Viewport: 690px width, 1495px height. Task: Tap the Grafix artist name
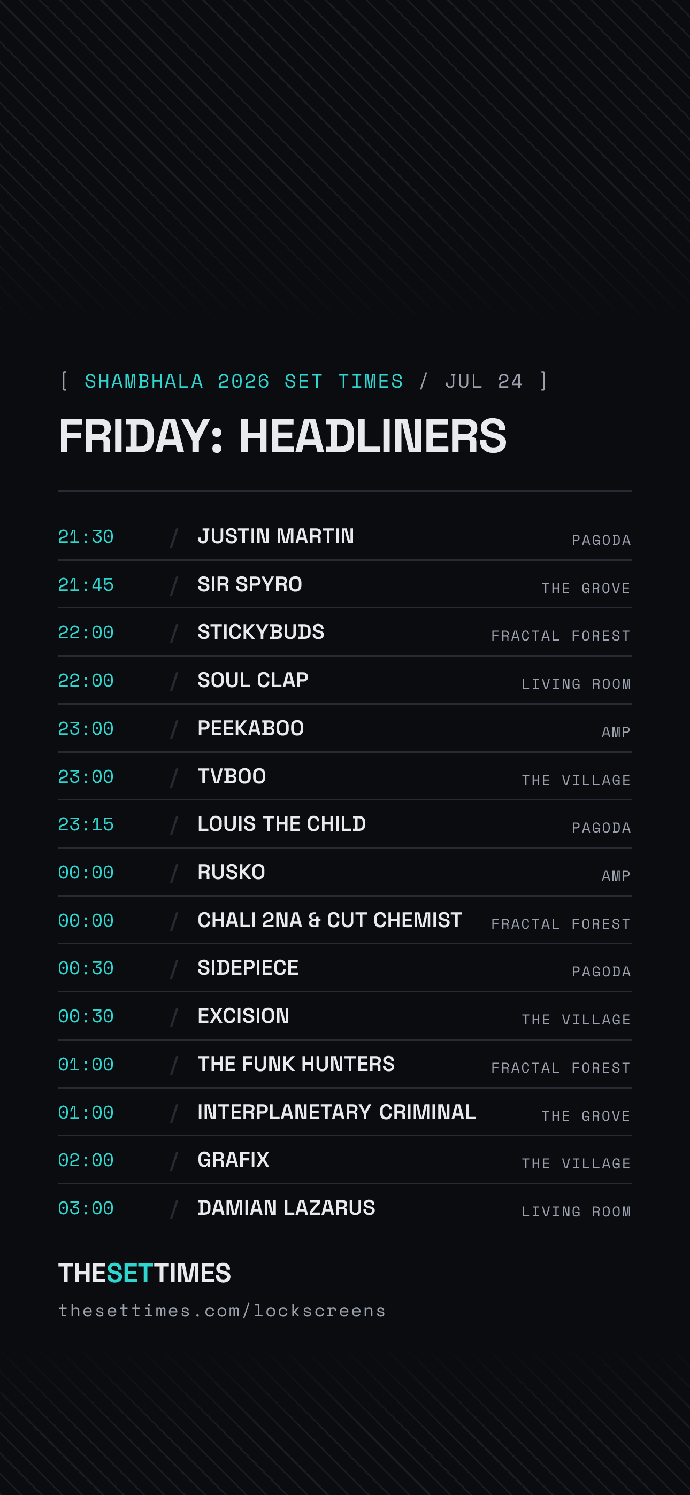point(234,1160)
